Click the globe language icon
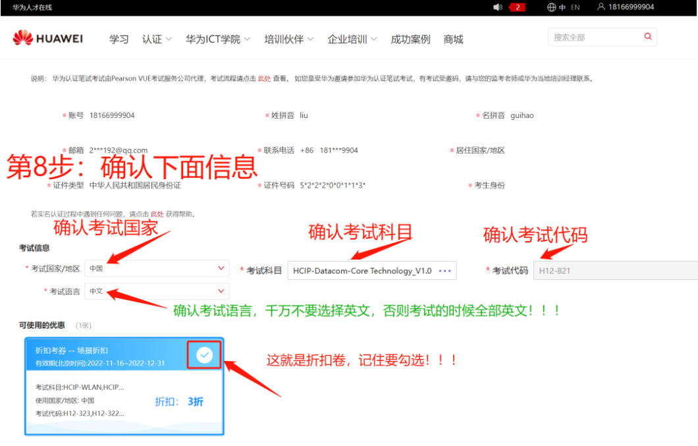This screenshot has width=698, height=446. [x=552, y=7]
